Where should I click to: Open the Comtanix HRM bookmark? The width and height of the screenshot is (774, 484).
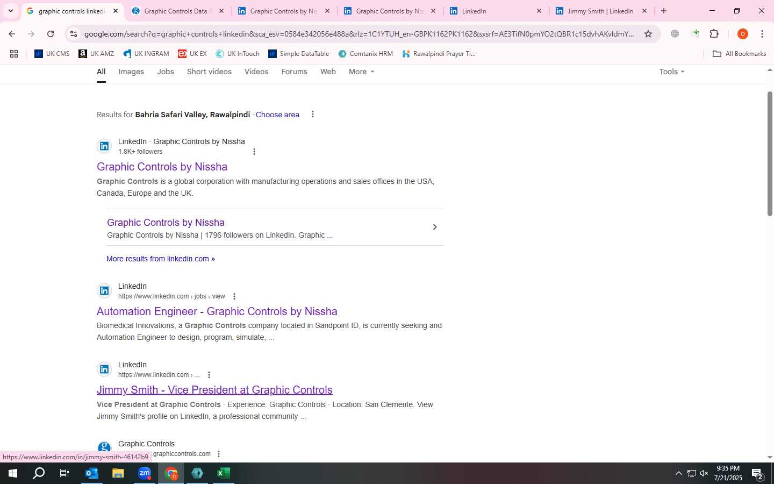[365, 54]
